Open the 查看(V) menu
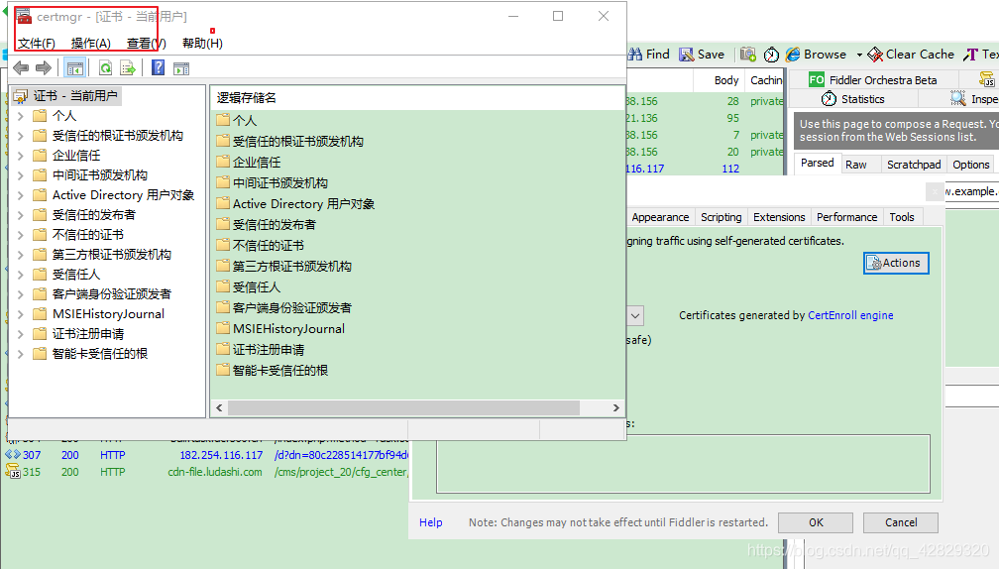This screenshot has width=999, height=569. point(147,44)
